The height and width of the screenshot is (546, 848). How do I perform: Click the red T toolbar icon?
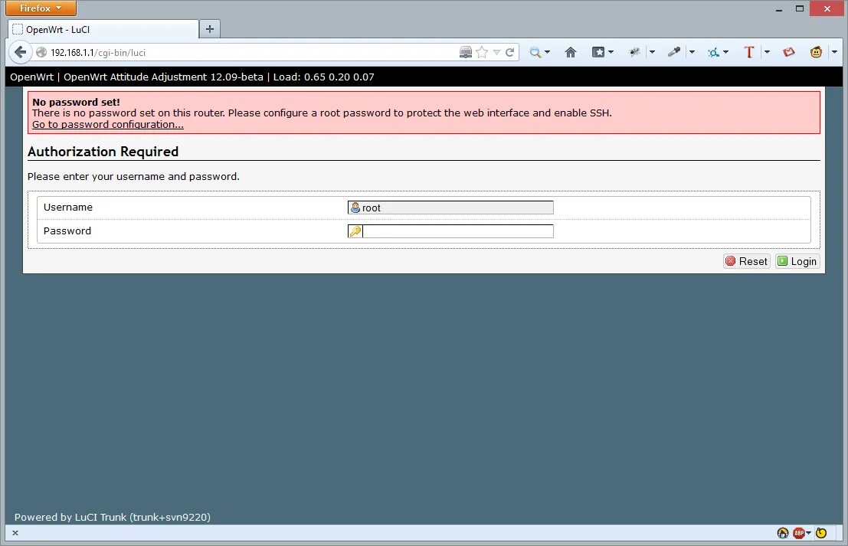point(749,52)
